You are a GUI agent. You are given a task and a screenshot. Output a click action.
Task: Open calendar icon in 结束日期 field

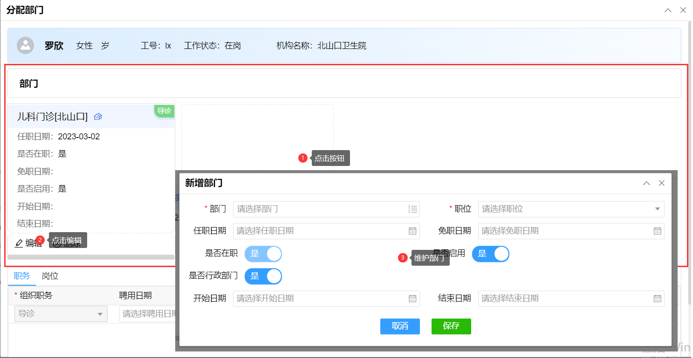[657, 298]
